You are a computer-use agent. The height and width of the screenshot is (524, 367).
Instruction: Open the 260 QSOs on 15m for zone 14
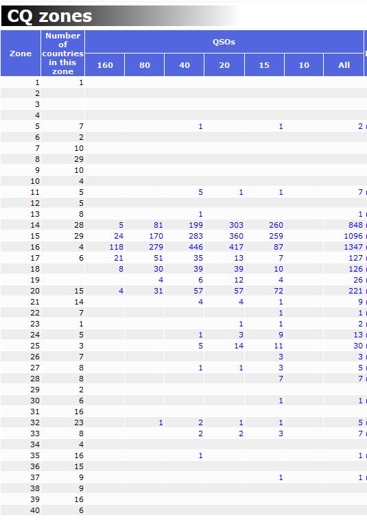(276, 225)
